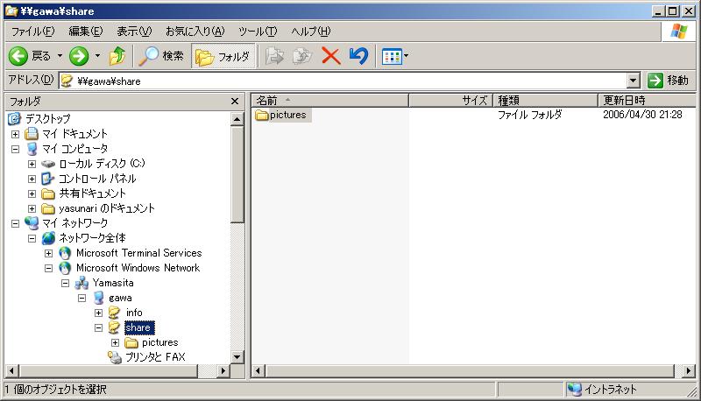Click into the address field showing ¥¥gawa¥share

pos(343,81)
